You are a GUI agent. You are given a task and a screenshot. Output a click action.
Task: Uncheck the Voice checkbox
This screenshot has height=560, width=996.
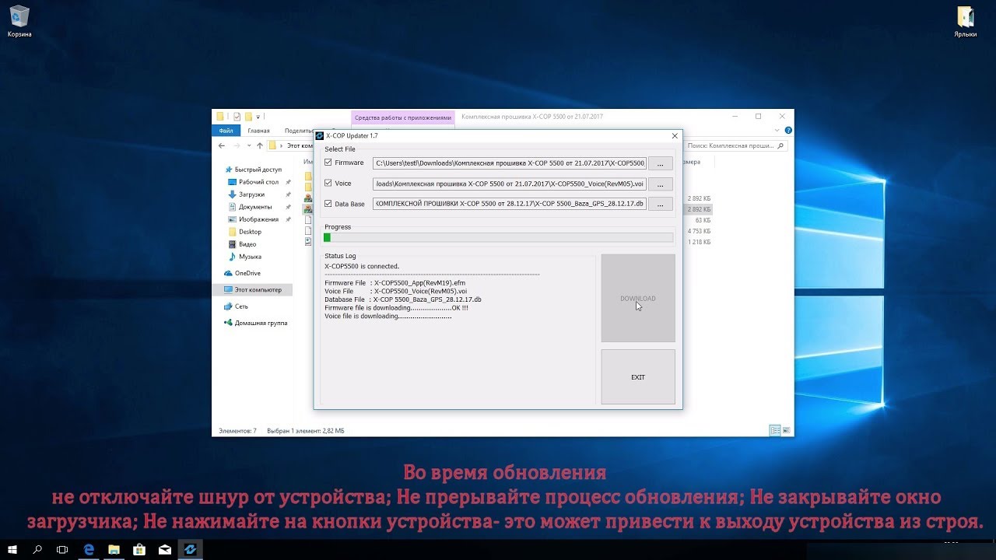(x=328, y=184)
